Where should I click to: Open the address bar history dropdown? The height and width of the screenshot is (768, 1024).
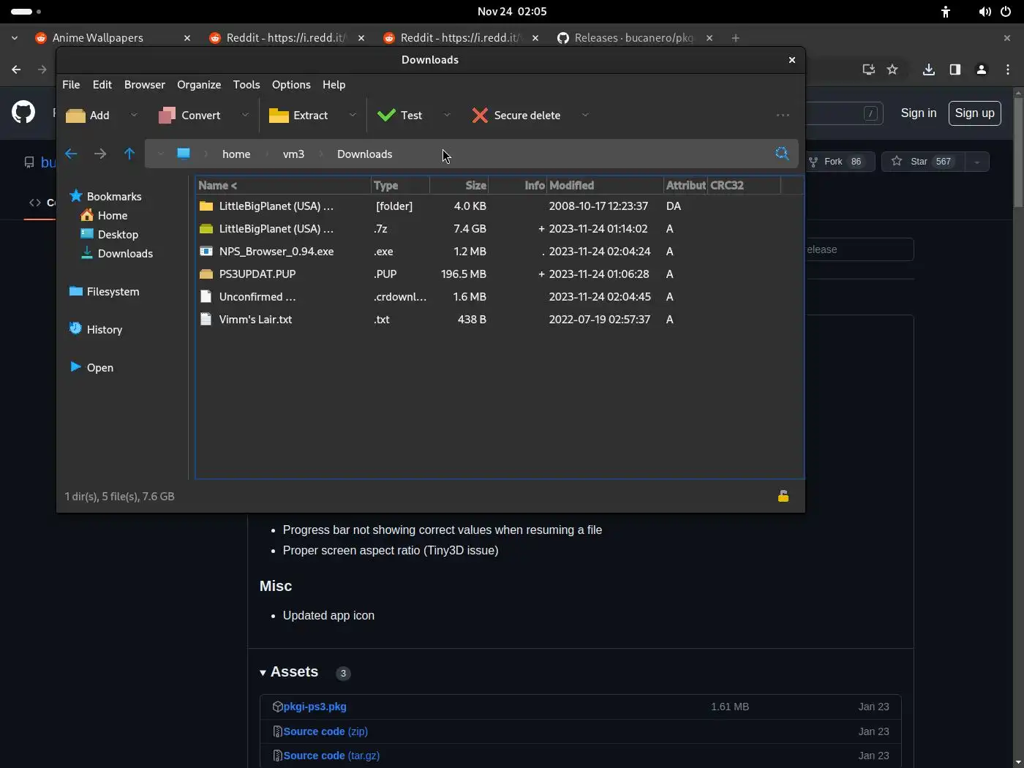(160, 154)
